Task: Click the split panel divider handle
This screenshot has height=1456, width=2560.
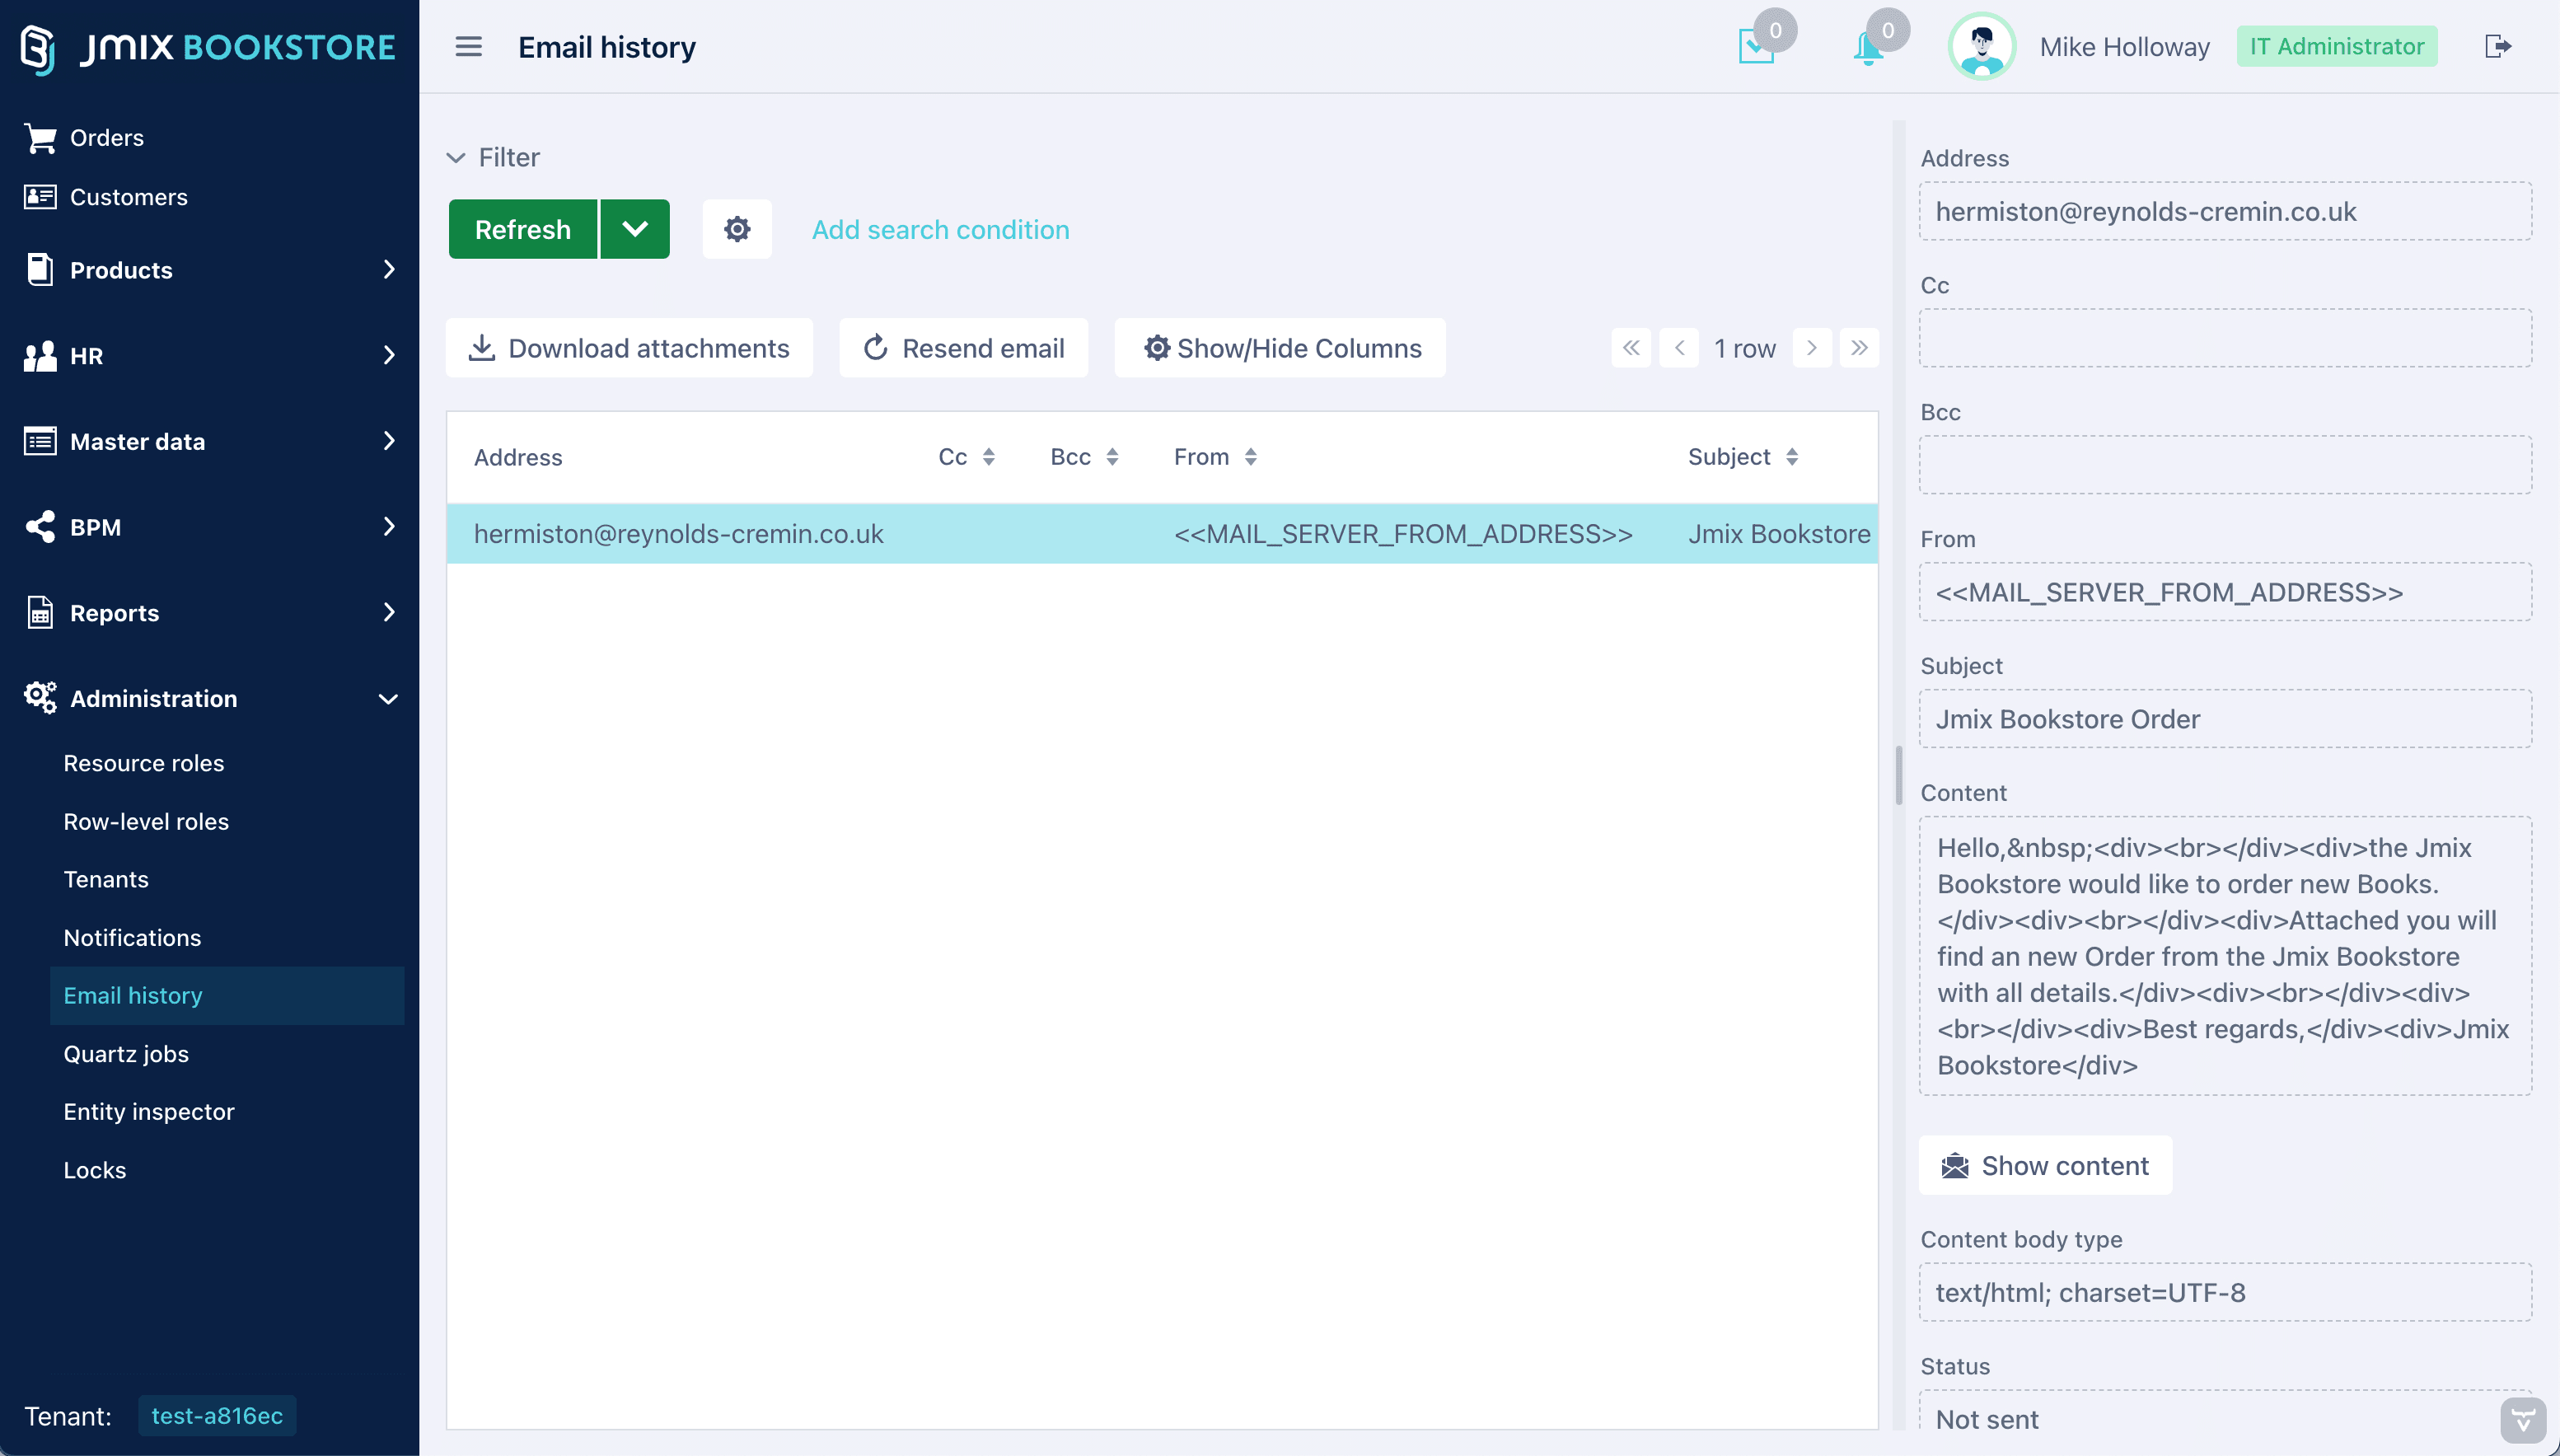Action: (x=1898, y=775)
